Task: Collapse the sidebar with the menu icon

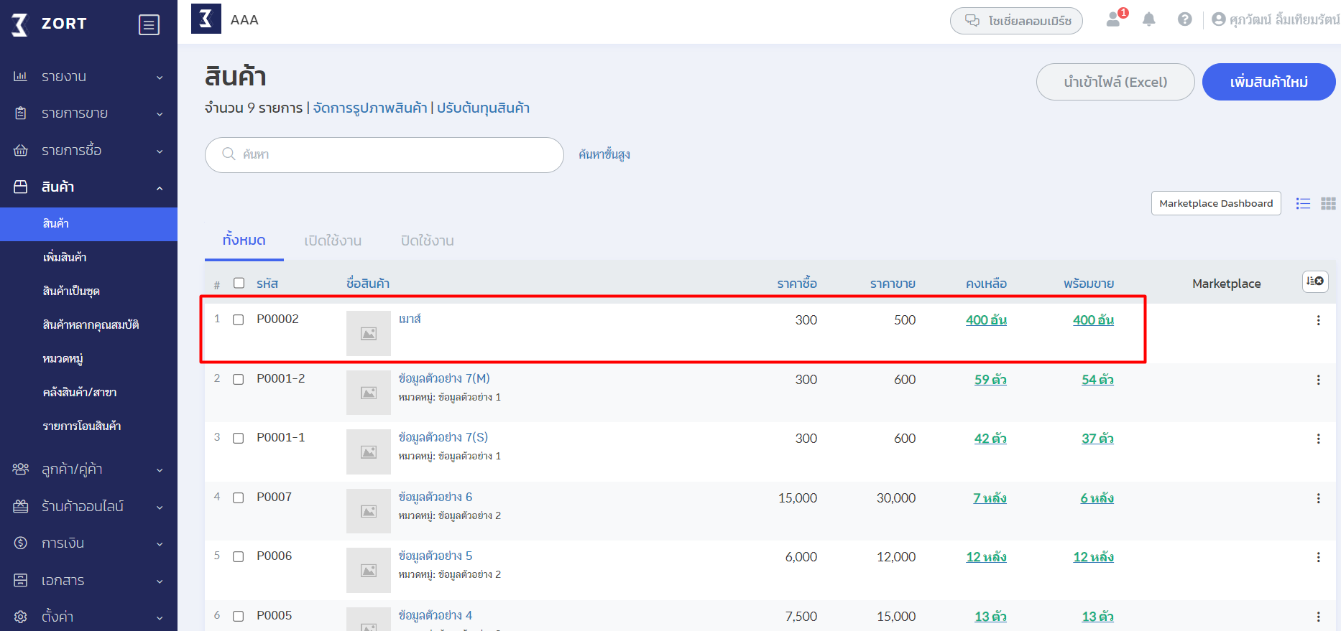Action: click(x=149, y=25)
